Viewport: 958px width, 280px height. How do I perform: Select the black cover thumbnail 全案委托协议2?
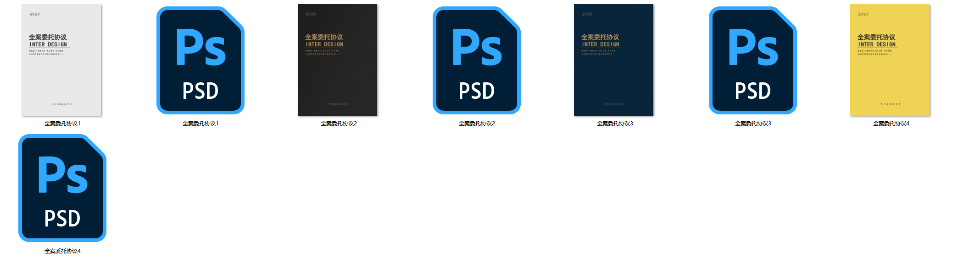pos(337,60)
